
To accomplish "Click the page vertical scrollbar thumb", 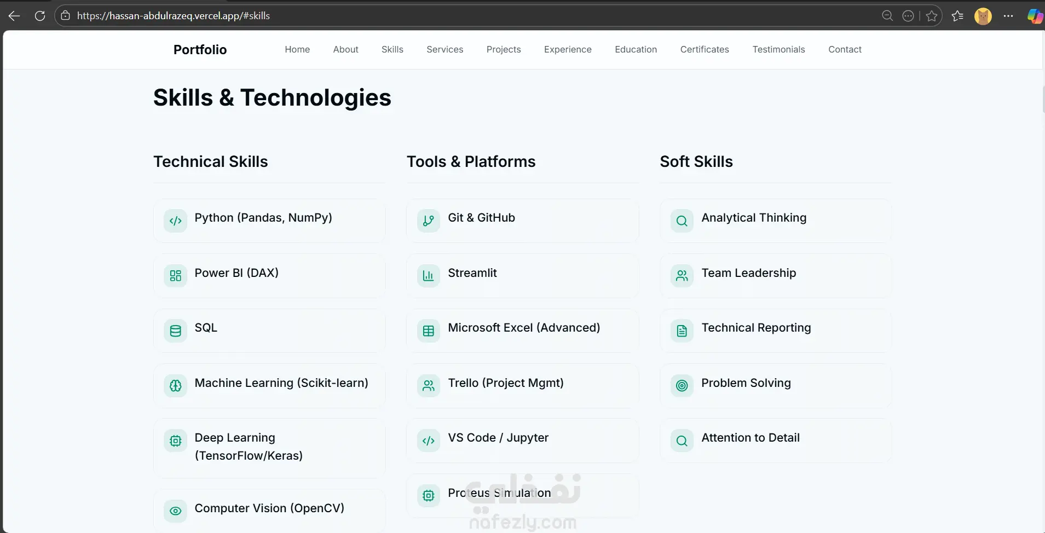I will (1043, 99).
